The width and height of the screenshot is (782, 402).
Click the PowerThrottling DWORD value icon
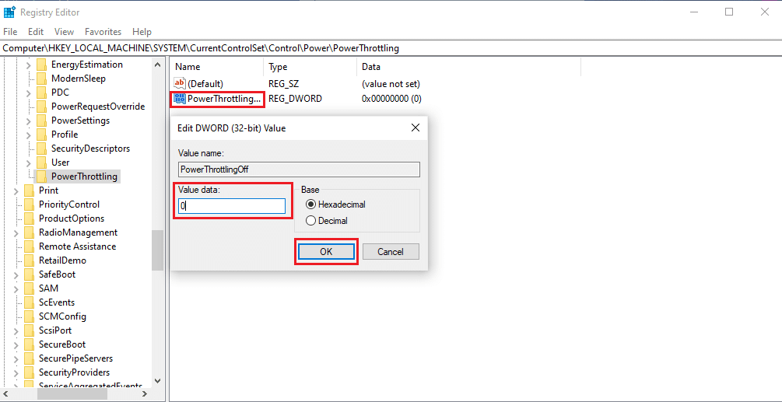180,99
